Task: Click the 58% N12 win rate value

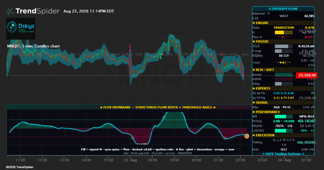Action: (x=307, y=117)
